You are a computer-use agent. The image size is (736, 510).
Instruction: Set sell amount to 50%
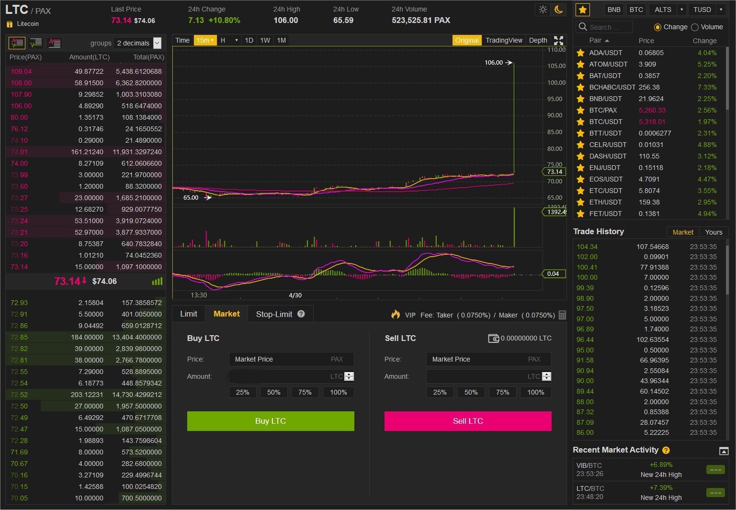tap(471, 392)
